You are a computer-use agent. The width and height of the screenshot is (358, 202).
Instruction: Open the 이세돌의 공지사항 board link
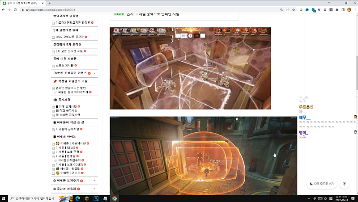68,129
